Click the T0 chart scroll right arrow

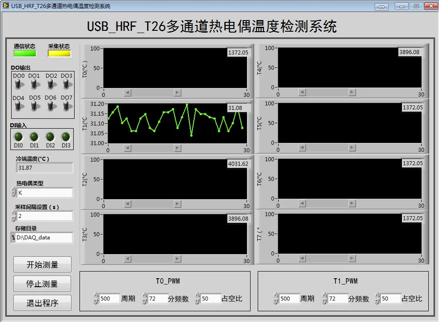click(177, 93)
